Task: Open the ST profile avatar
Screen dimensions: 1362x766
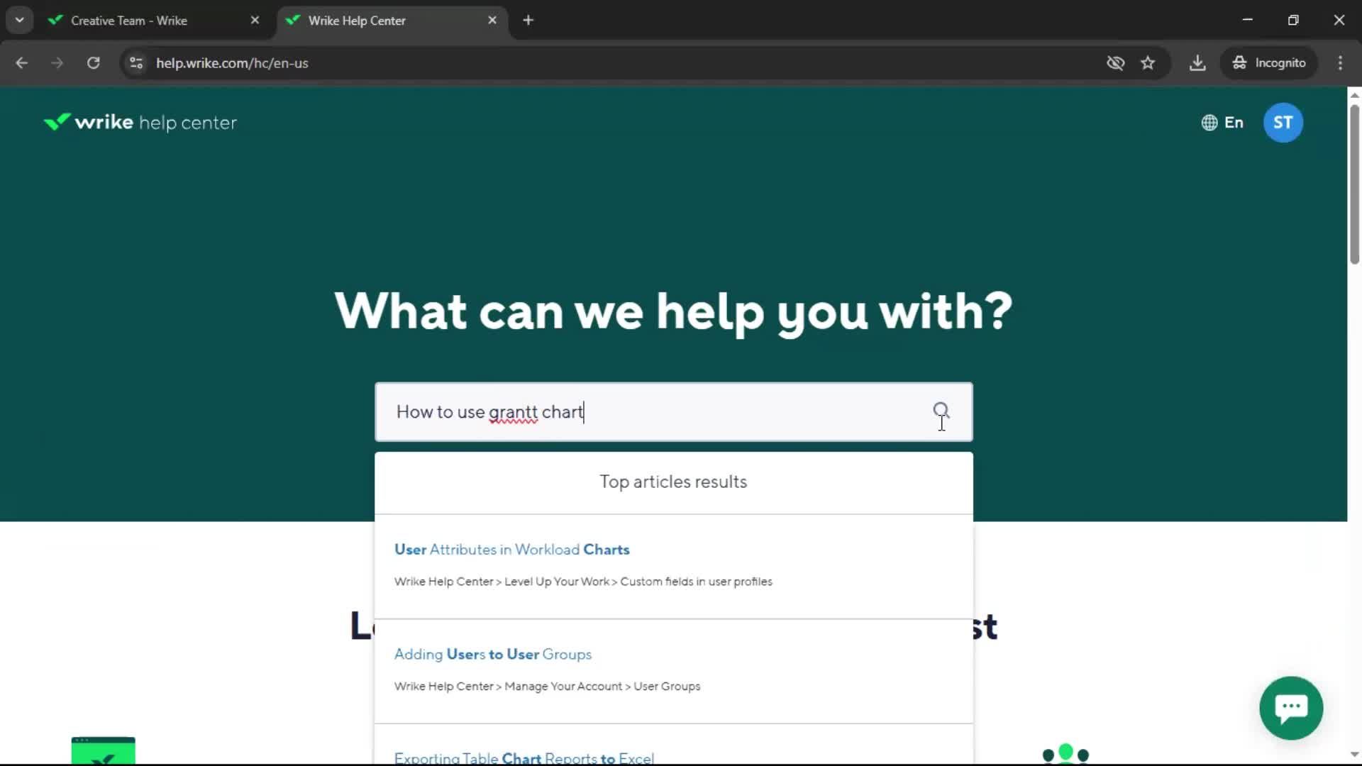Action: click(x=1283, y=123)
